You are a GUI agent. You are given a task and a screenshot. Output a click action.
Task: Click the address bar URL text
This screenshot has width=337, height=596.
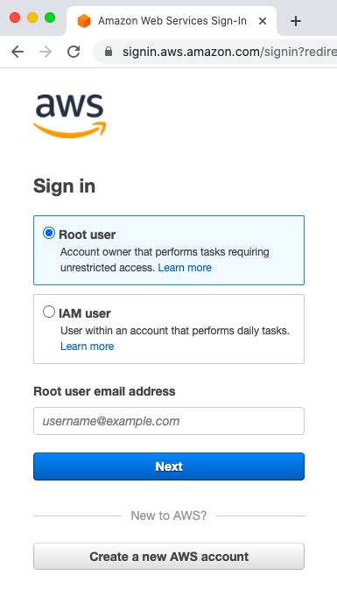pyautogui.click(x=229, y=52)
